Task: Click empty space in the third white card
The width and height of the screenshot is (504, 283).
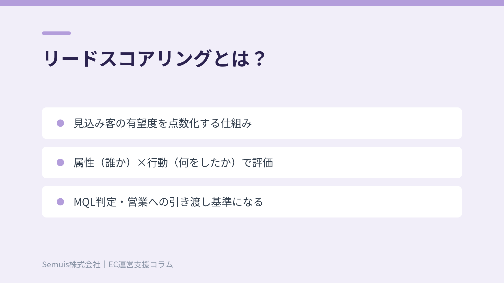Action: (362, 202)
